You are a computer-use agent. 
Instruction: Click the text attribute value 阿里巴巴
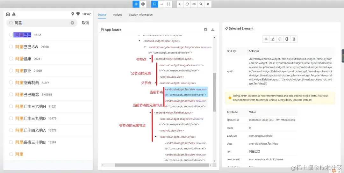tap(254, 151)
